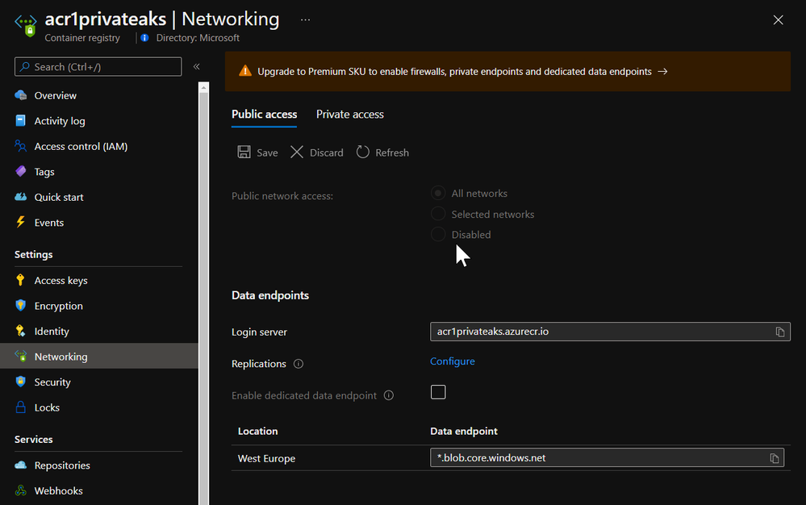
Task: Close the Networking blade
Action: [x=779, y=20]
